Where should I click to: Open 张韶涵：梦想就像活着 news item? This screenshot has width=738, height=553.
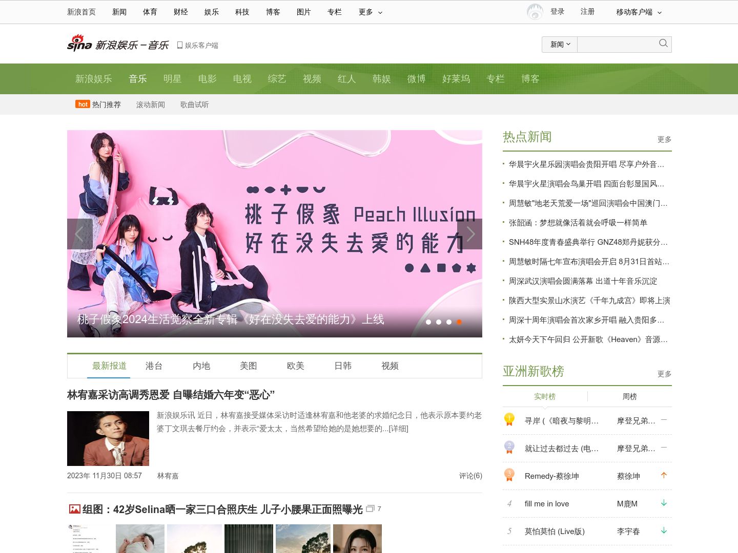tap(578, 223)
